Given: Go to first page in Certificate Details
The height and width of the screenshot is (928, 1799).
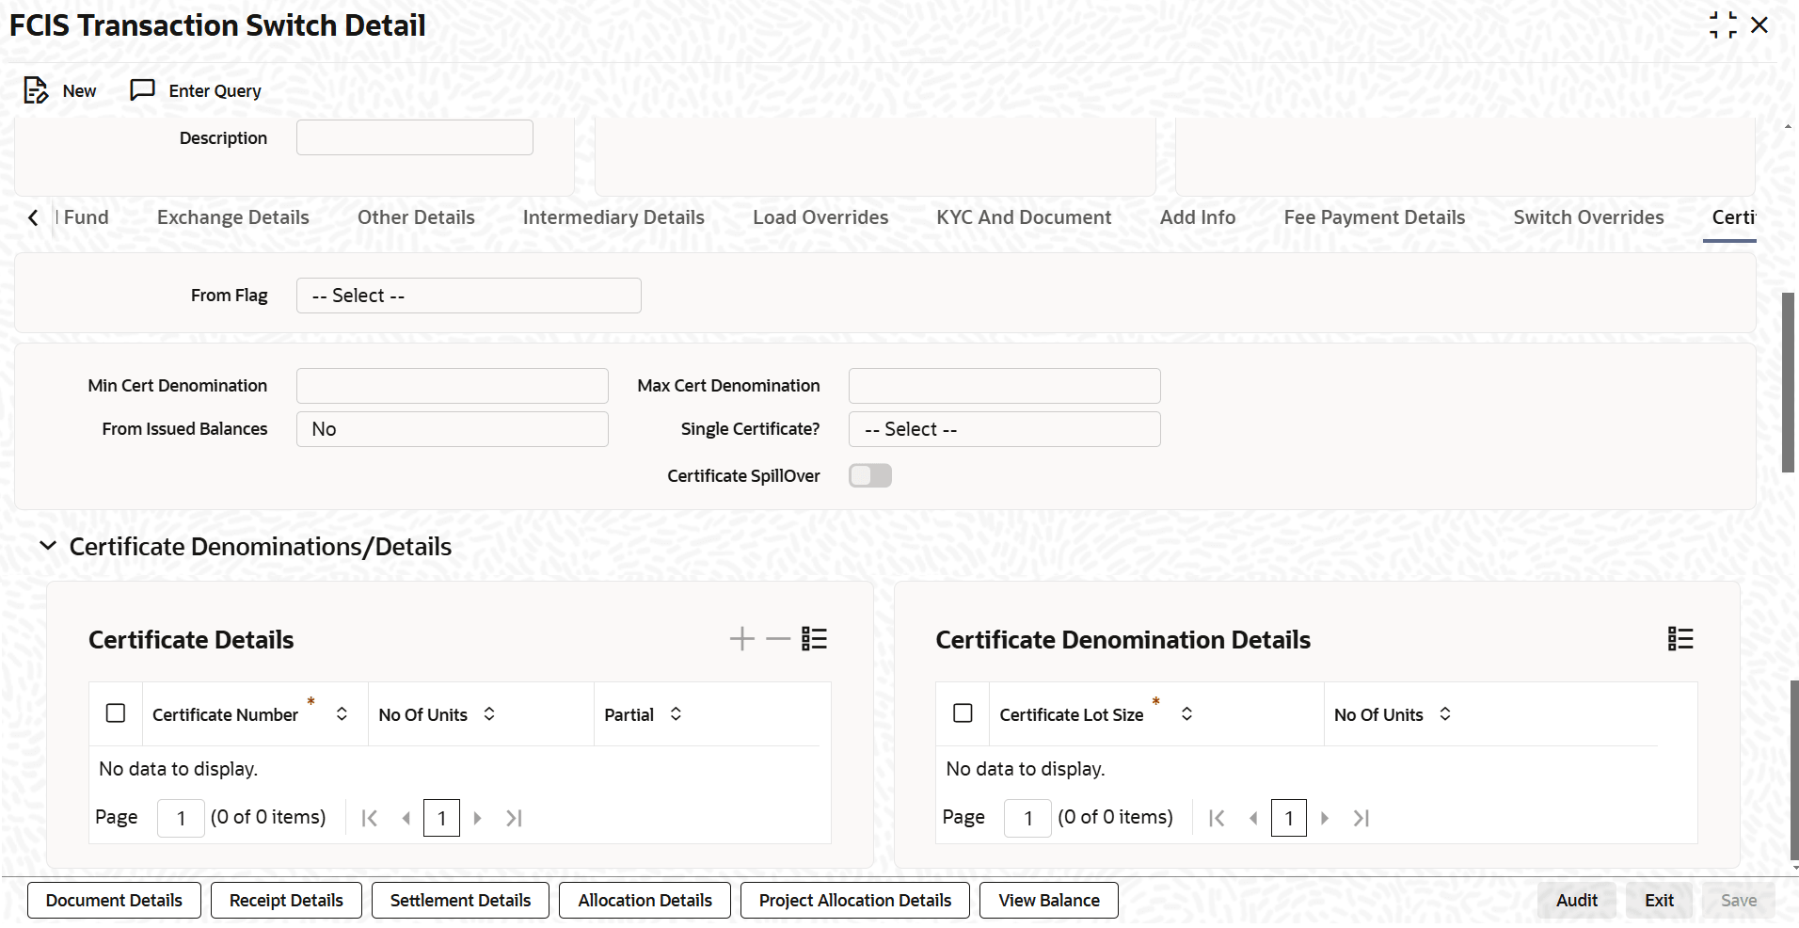Looking at the screenshot, I should click(370, 818).
